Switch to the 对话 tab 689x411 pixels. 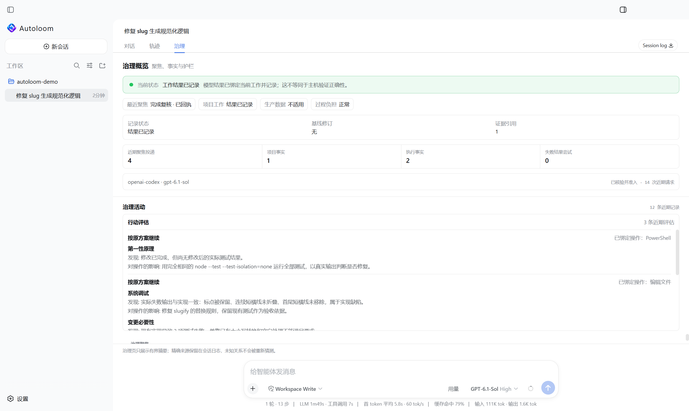click(x=129, y=46)
